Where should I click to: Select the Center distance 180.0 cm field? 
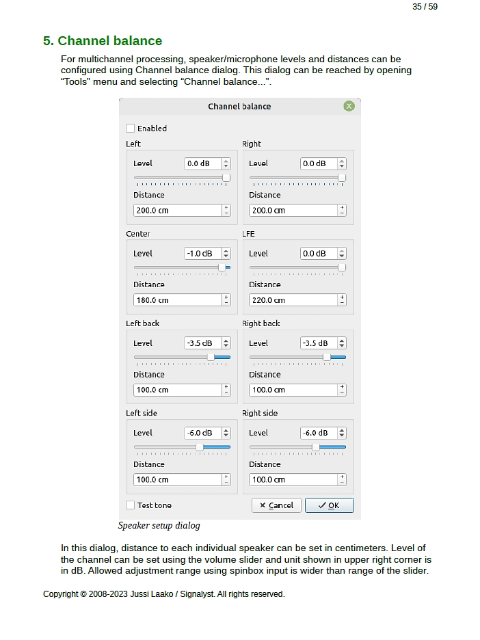click(177, 300)
